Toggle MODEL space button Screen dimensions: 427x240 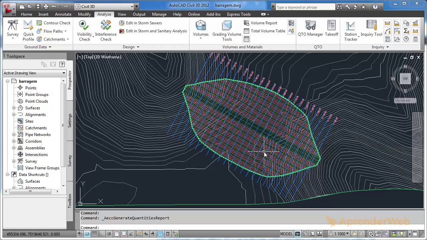point(287,234)
